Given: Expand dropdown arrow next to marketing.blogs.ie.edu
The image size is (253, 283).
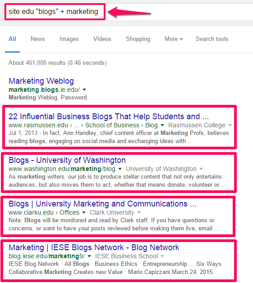Looking at the screenshot, I should coord(84,90).
